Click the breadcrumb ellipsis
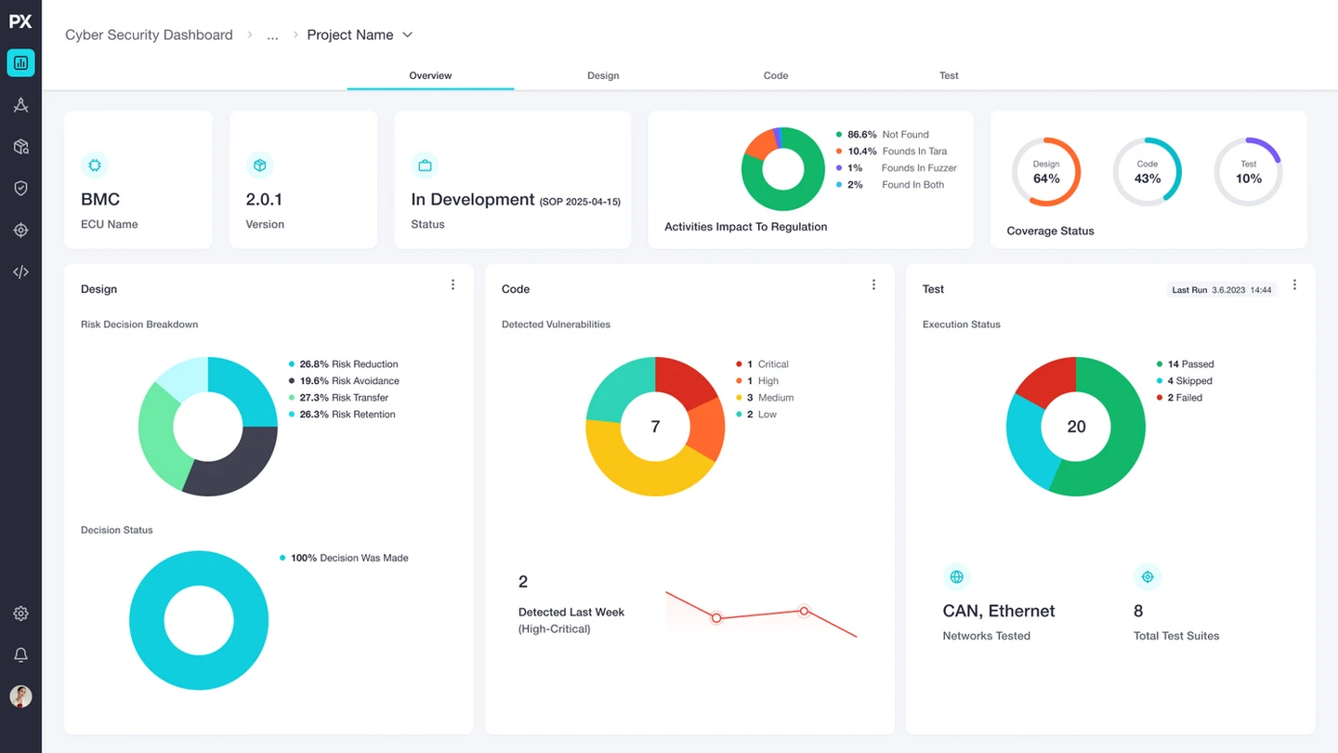1338x753 pixels. coord(272,35)
